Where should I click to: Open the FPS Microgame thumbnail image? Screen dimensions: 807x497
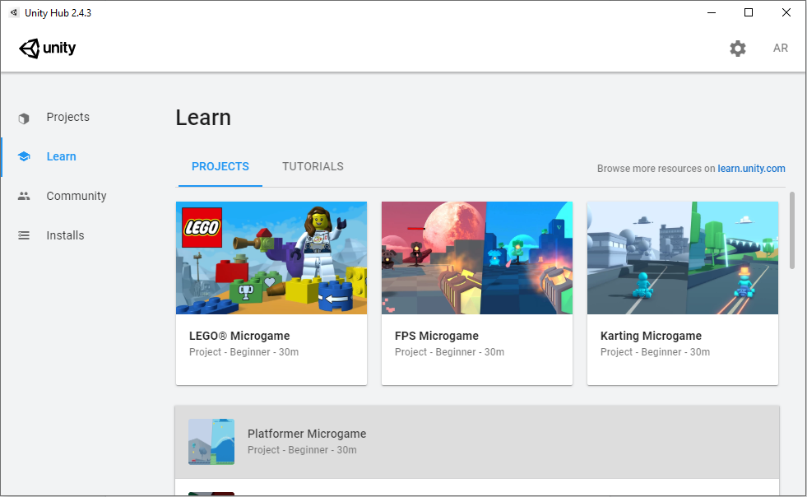click(x=476, y=258)
